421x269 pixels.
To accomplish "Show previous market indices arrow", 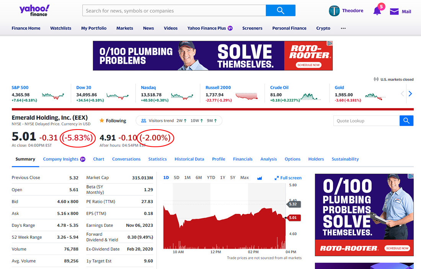I will [402, 94].
